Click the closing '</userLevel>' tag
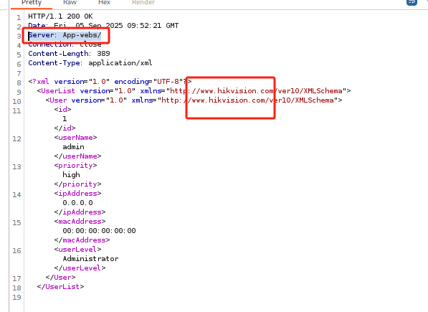This screenshot has height=312, width=428. pos(80,268)
